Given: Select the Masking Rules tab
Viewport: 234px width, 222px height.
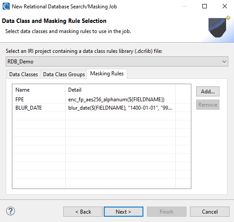Looking at the screenshot, I should [x=107, y=74].
